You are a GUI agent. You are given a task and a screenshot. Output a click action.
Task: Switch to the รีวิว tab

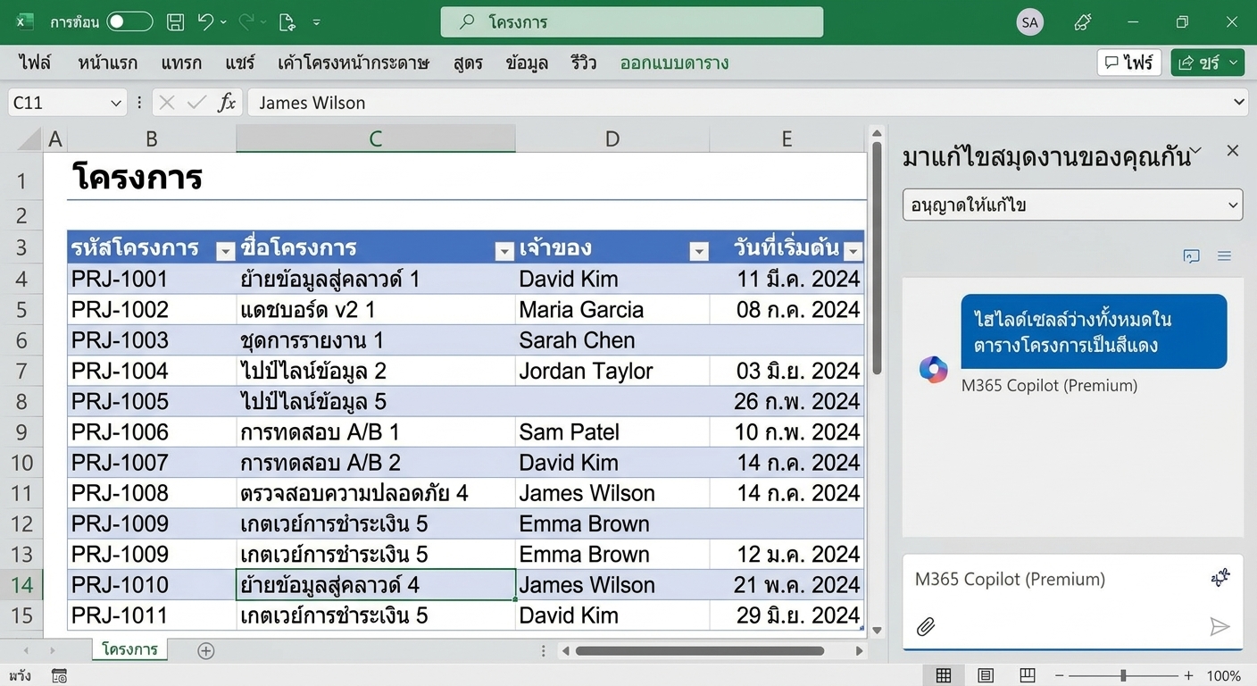click(x=584, y=63)
